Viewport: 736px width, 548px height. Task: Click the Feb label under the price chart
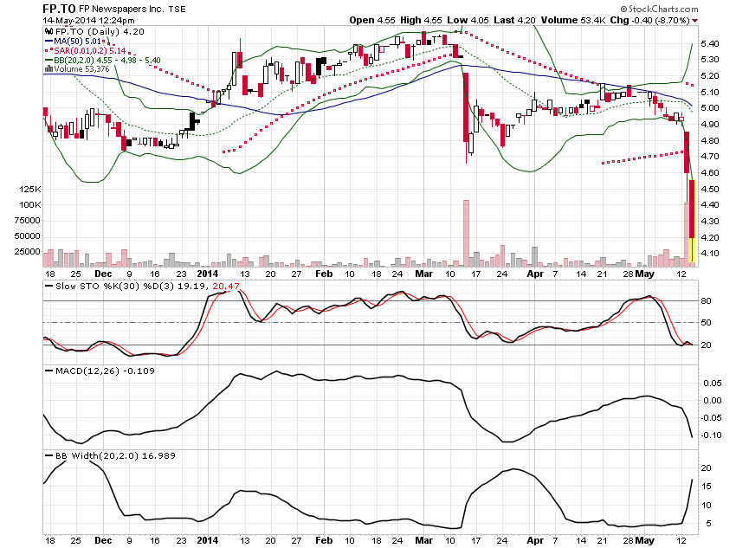coord(324,274)
